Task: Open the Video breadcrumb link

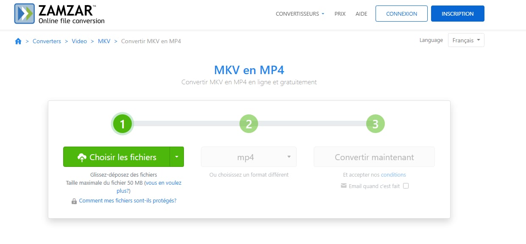Action: pos(79,41)
